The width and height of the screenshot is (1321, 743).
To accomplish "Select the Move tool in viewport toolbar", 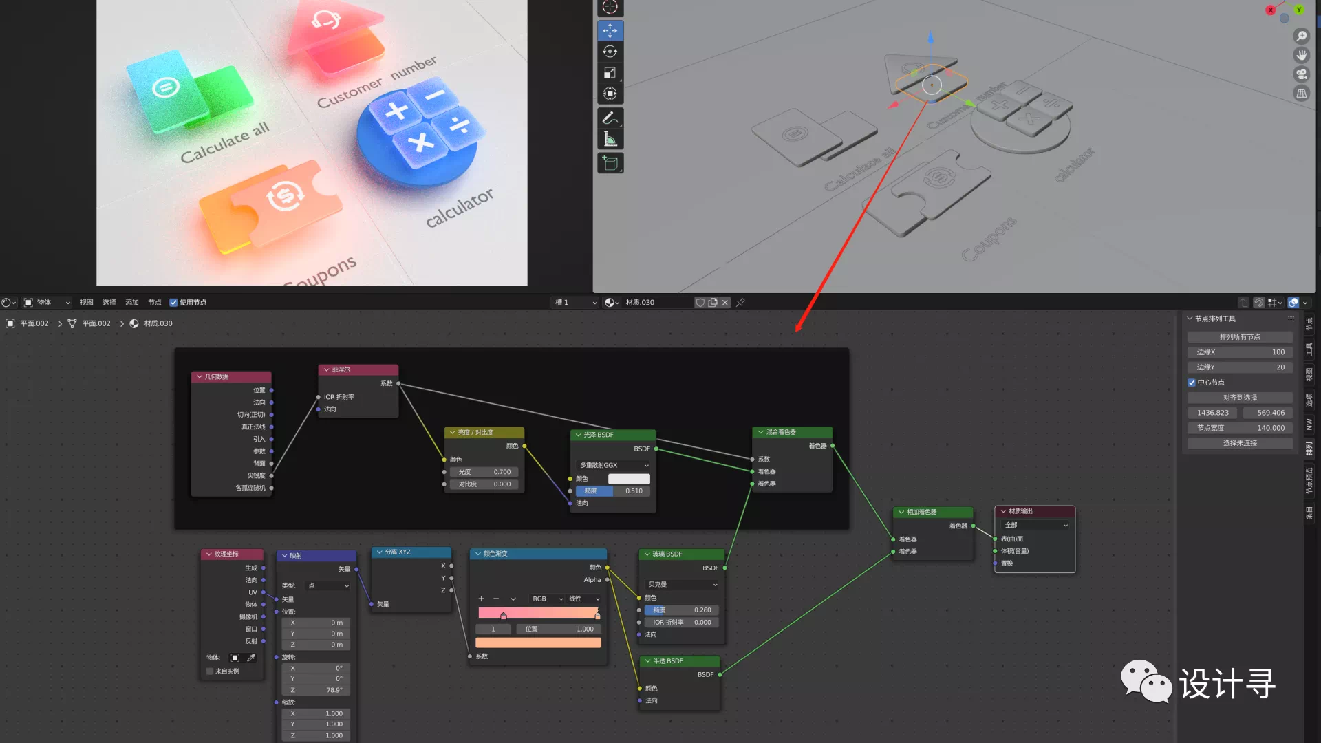I will (x=610, y=30).
